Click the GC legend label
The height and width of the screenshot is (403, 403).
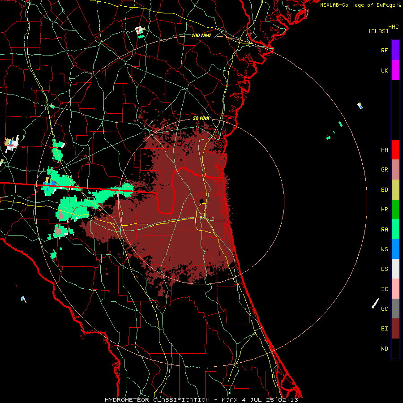(384, 309)
